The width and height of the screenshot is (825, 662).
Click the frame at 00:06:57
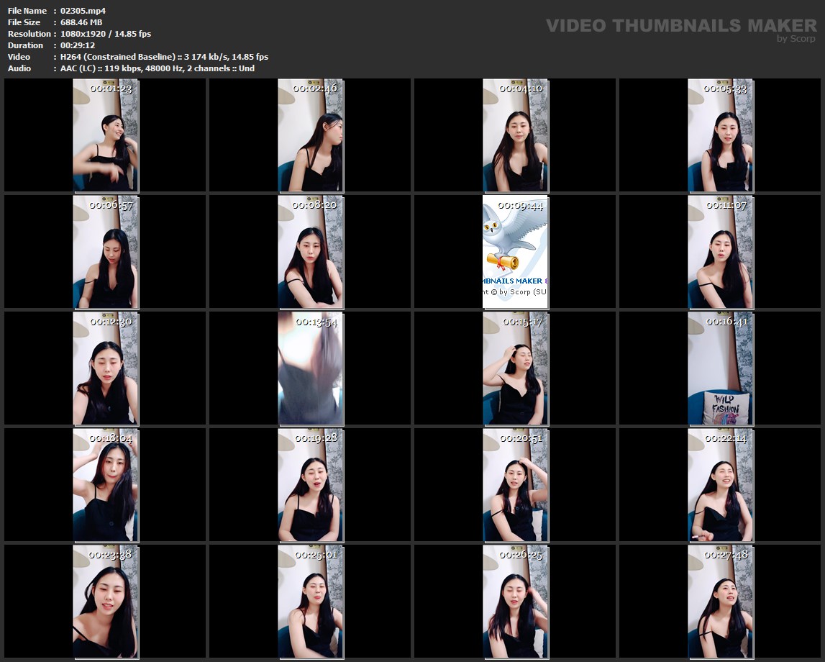[105, 252]
